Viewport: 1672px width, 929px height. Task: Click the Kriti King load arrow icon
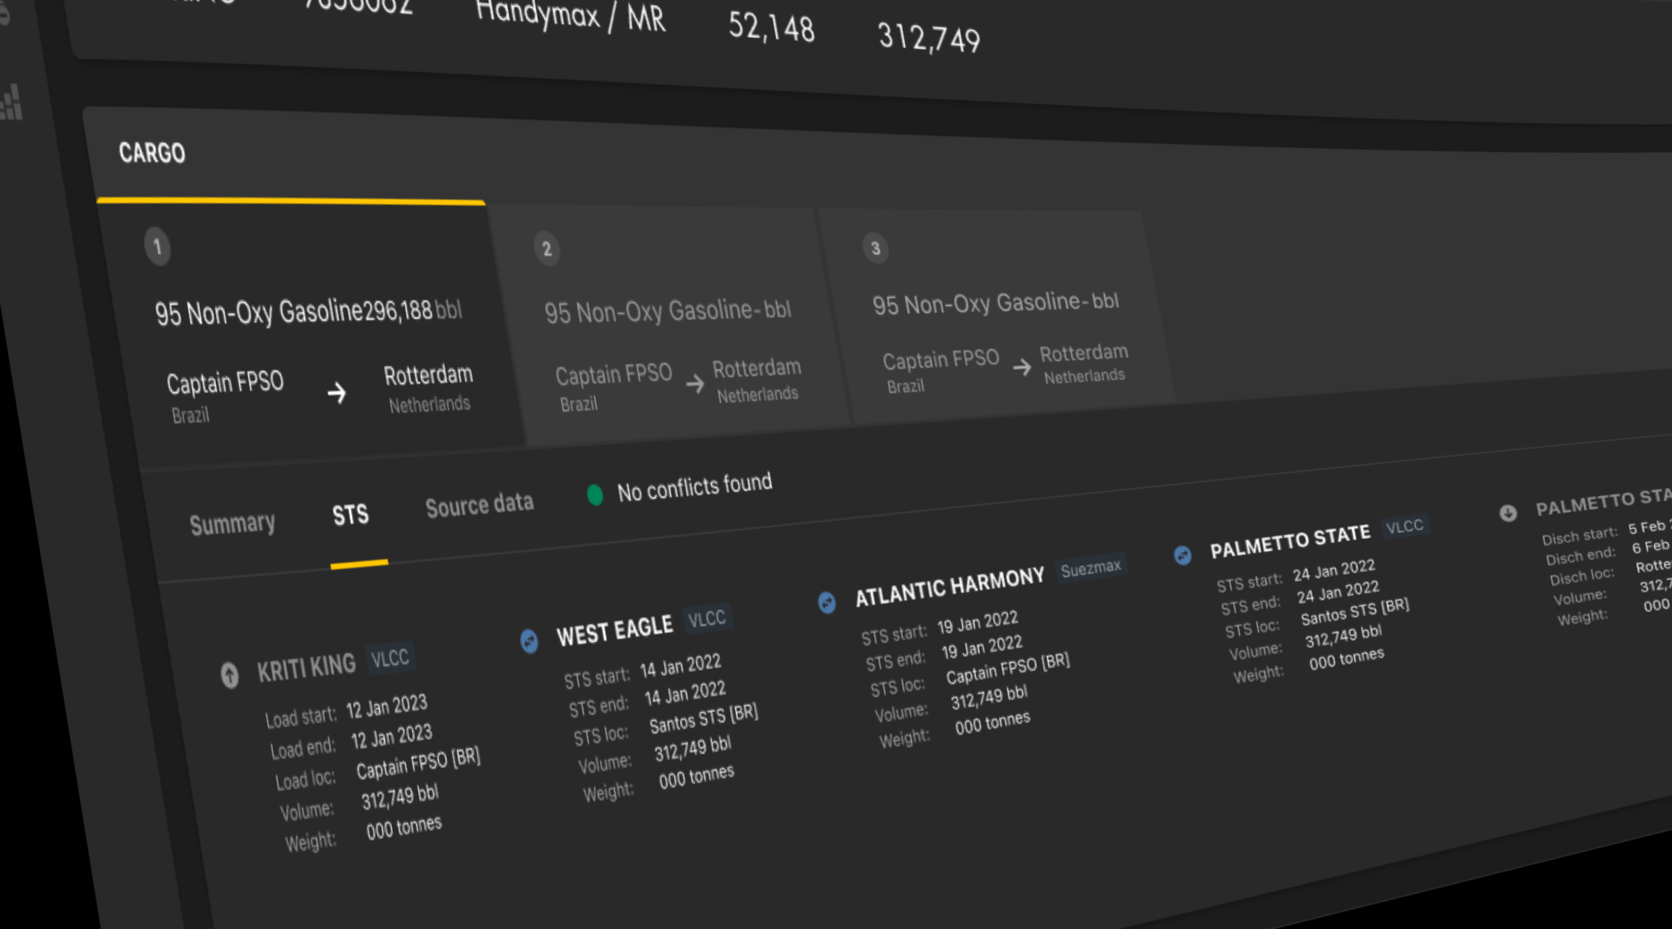[x=229, y=675]
